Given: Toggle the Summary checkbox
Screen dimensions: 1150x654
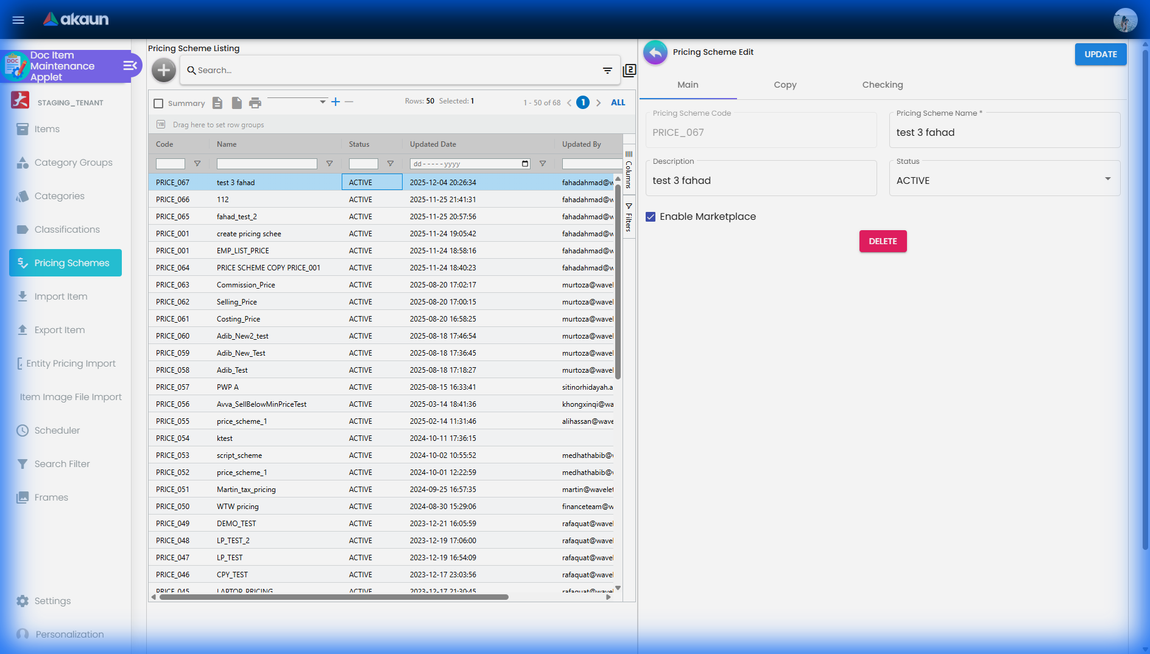Looking at the screenshot, I should click(x=159, y=104).
